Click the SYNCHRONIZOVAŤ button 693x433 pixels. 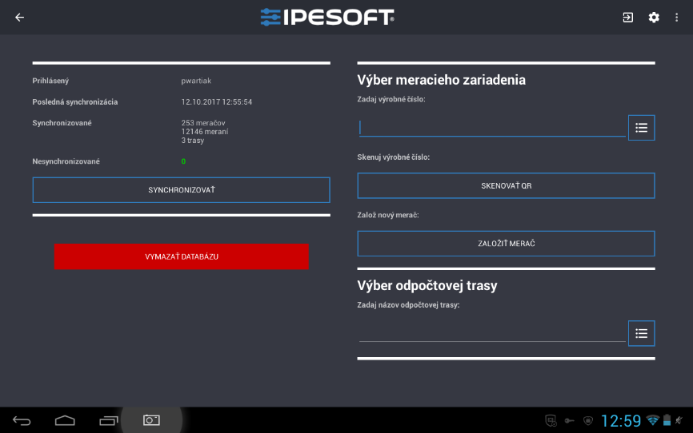point(181,190)
